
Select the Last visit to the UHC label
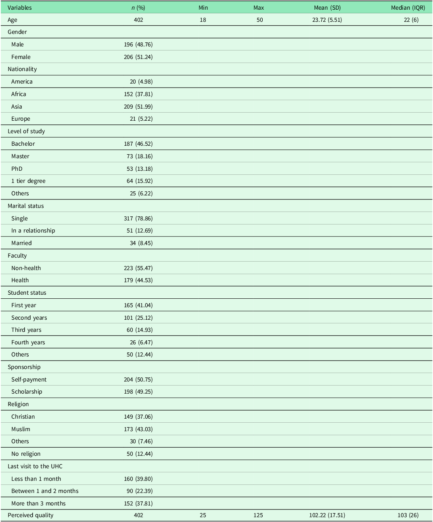point(35,466)
